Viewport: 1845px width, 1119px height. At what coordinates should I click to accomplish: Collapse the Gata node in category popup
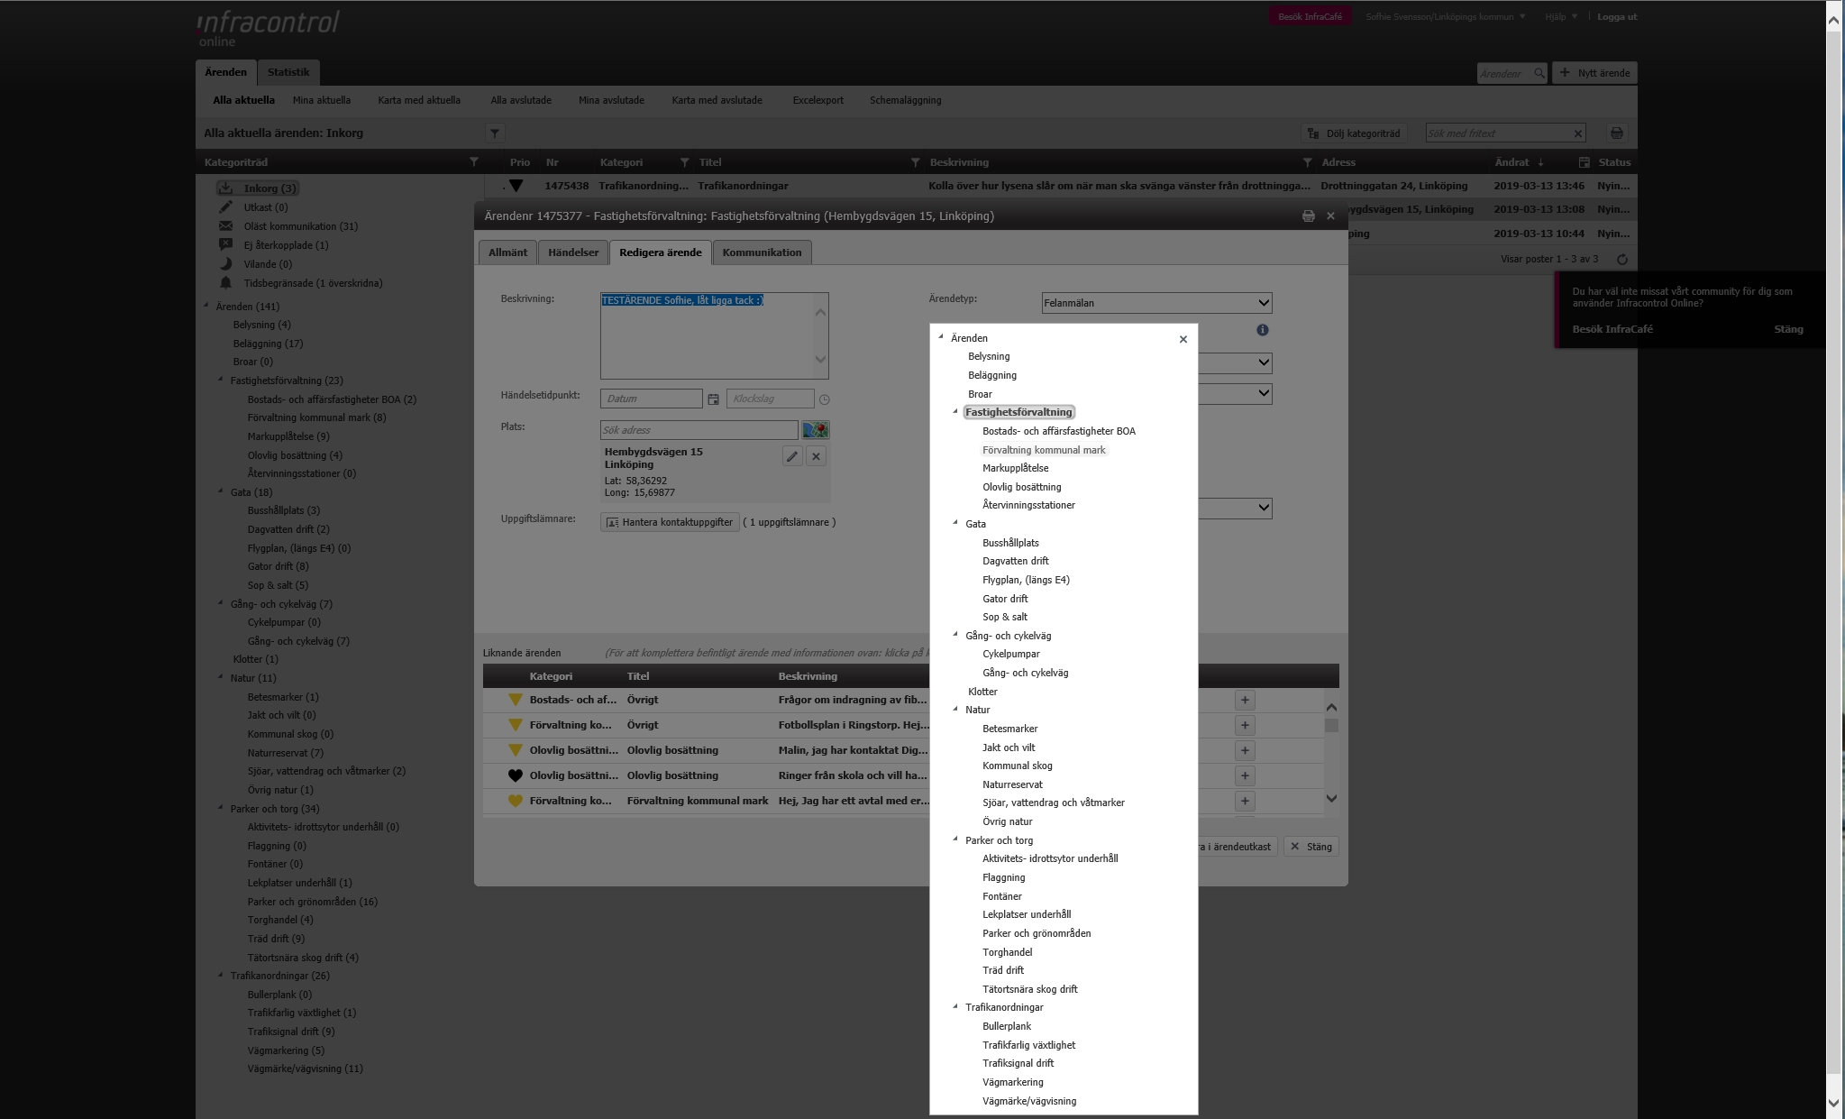[956, 523]
